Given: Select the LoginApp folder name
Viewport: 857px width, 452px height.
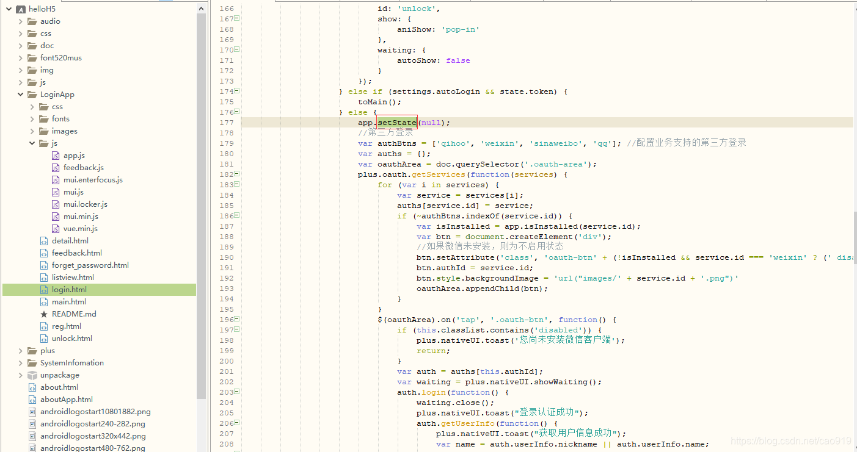Looking at the screenshot, I should (x=57, y=95).
